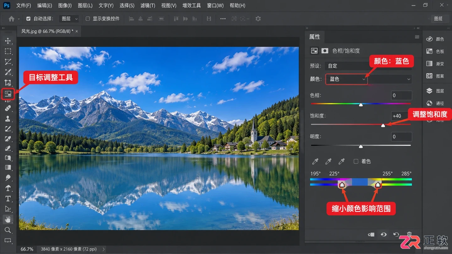Click the layer mask icon beside 色相/饱和度

click(325, 51)
